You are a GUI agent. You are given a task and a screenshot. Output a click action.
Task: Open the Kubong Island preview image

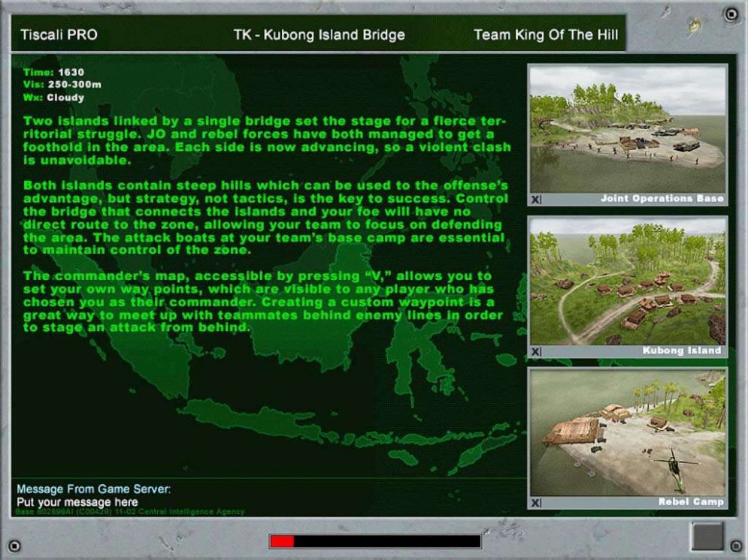tap(627, 282)
